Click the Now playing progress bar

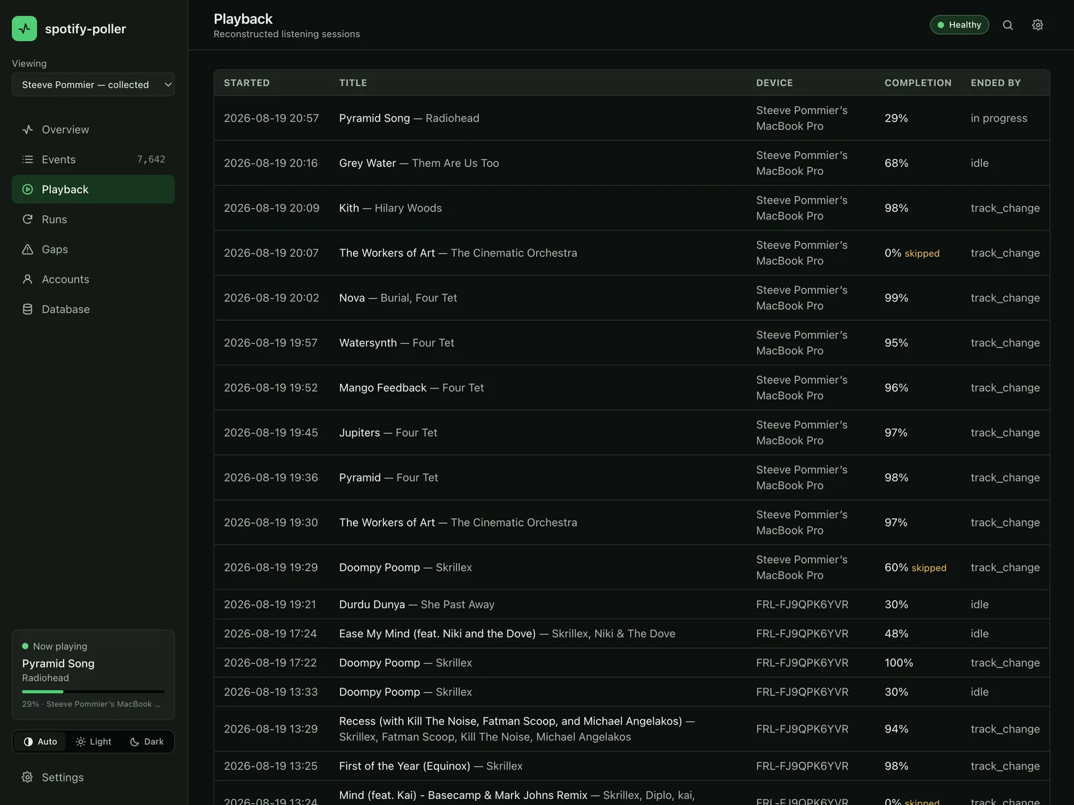pos(93,692)
